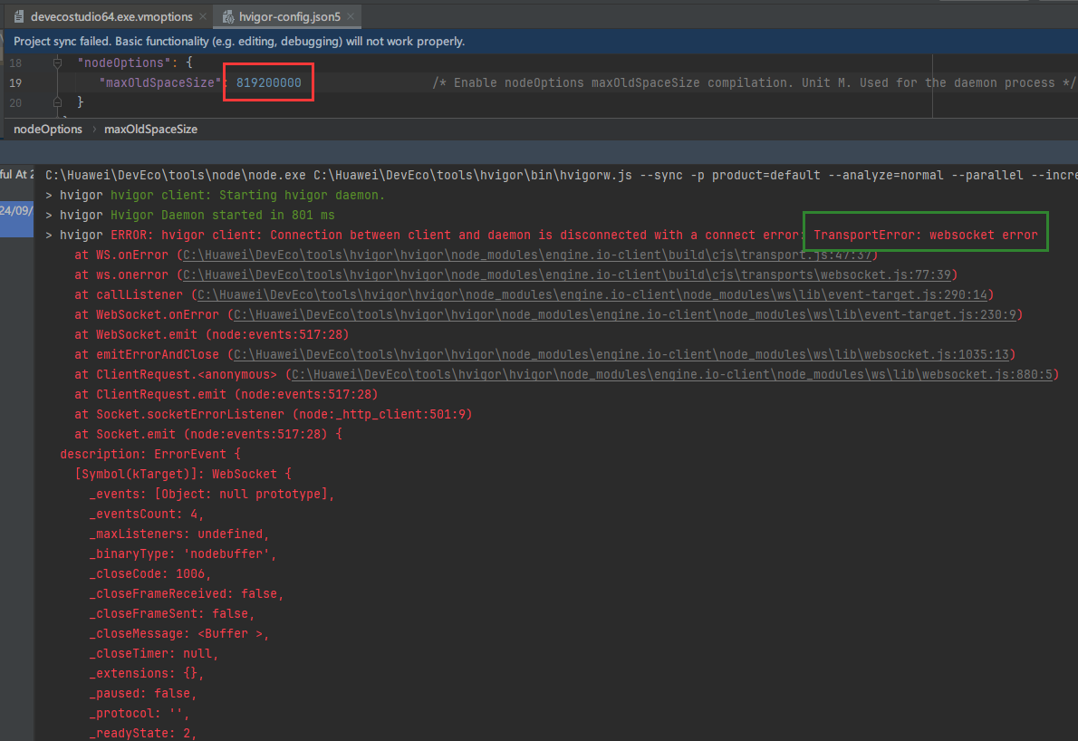The width and height of the screenshot is (1078, 741).
Task: Click the hvigor-config.json5 file type icon
Action: 226,17
